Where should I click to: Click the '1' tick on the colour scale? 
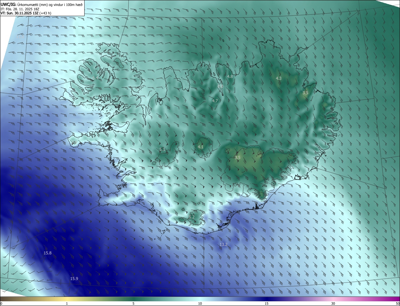click(67, 303)
